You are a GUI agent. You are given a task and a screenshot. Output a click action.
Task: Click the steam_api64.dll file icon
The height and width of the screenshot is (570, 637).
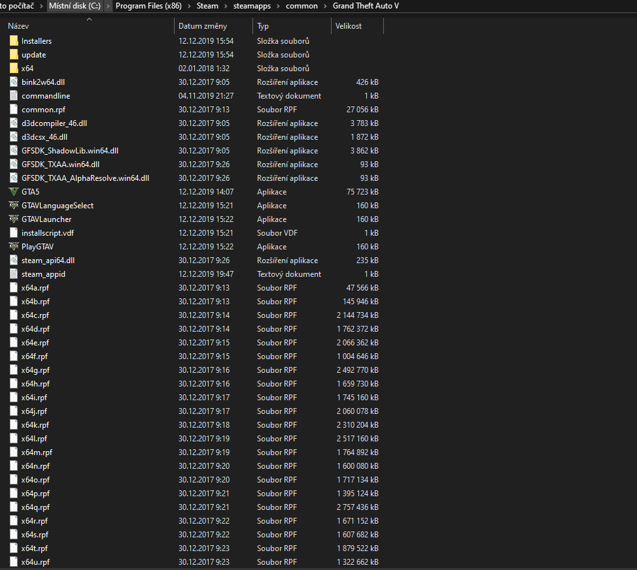point(14,261)
